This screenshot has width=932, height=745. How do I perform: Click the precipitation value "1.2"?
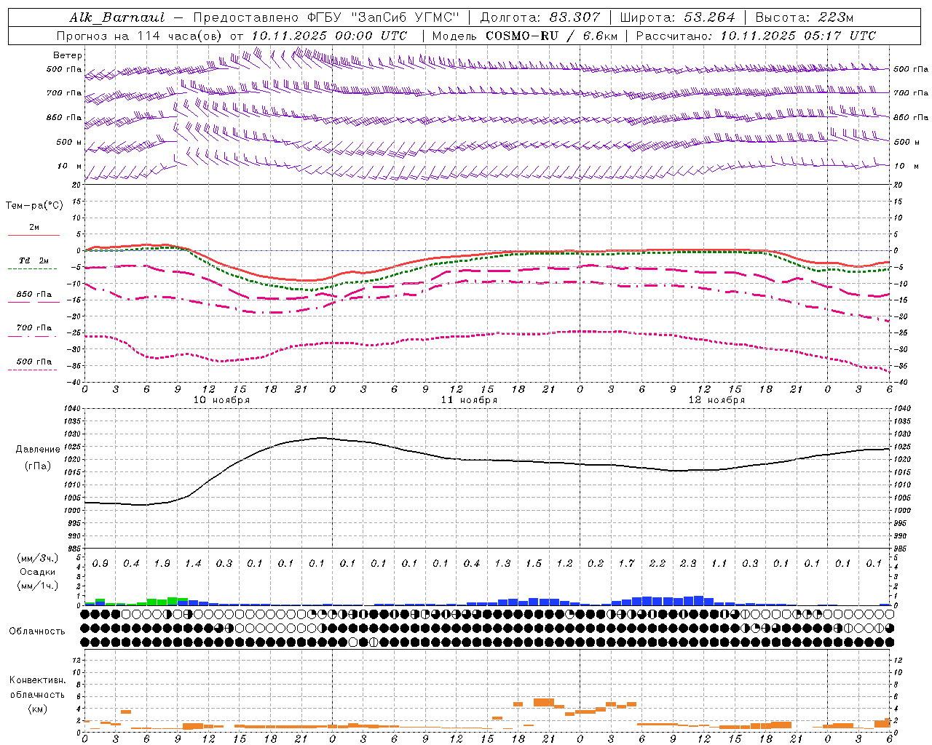[x=564, y=564]
